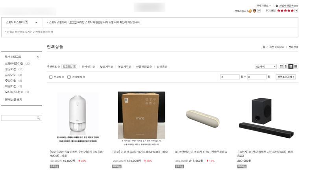Click the 로그인 link
The height and width of the screenshot is (179, 311).
point(73,22)
